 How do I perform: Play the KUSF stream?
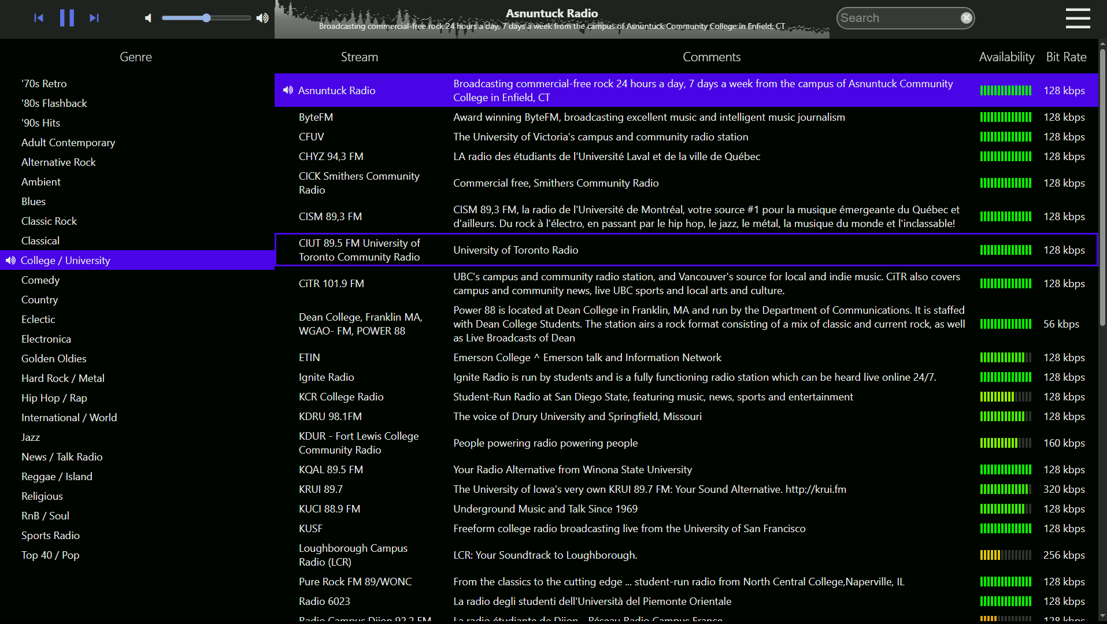[686, 528]
